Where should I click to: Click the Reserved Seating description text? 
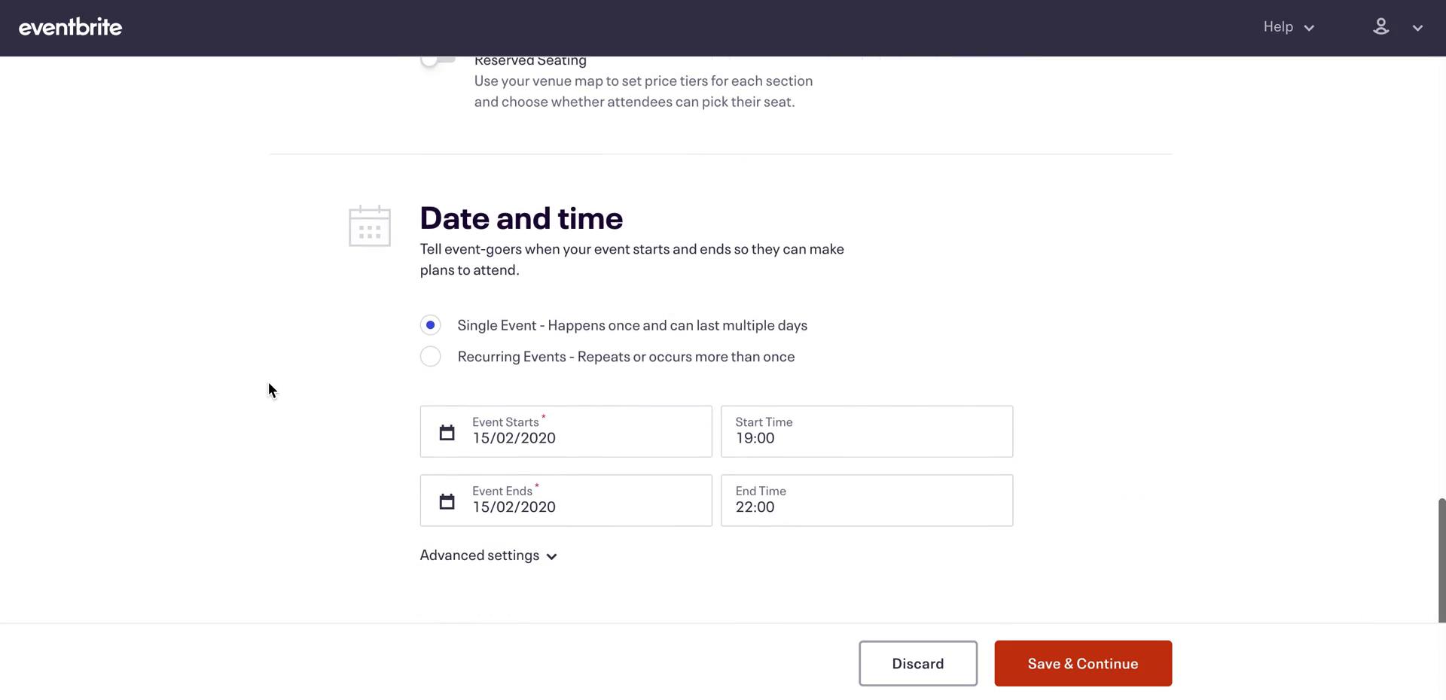[x=643, y=91]
